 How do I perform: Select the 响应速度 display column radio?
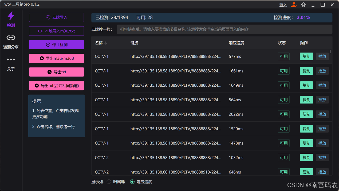132,182
